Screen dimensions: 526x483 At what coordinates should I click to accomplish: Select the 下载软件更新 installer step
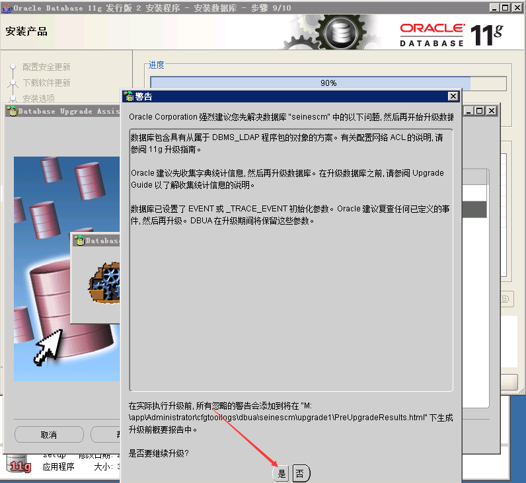[x=46, y=83]
